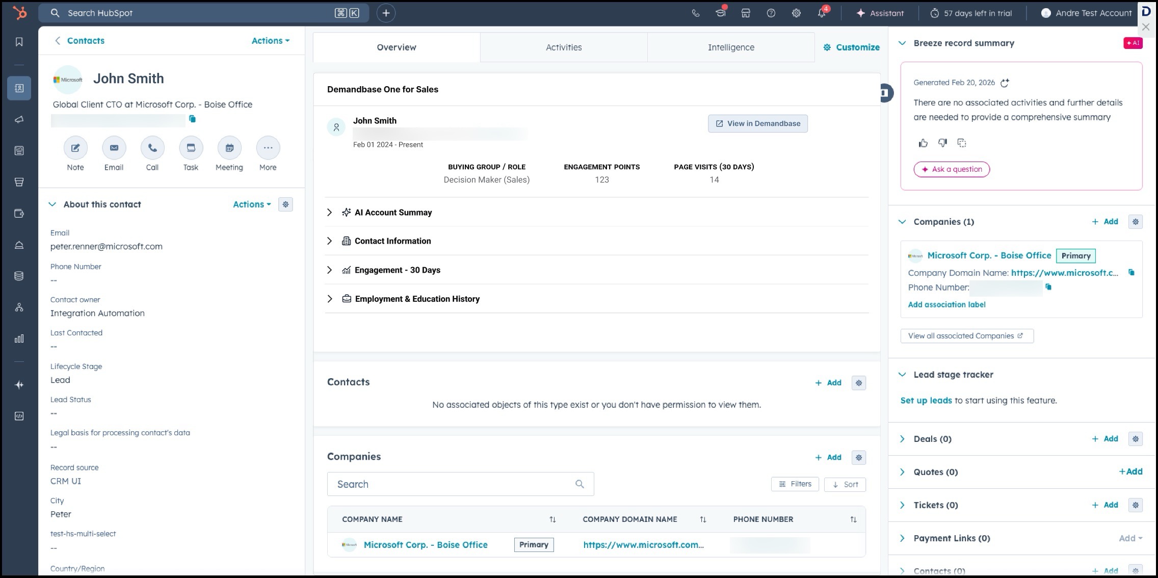The height and width of the screenshot is (578, 1158).
Task: Open the Breeze sparkle icon in left sidebar
Action: (19, 385)
